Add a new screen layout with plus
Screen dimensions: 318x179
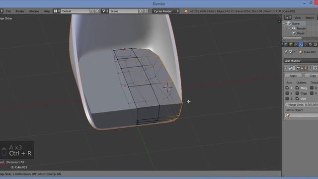92,11
